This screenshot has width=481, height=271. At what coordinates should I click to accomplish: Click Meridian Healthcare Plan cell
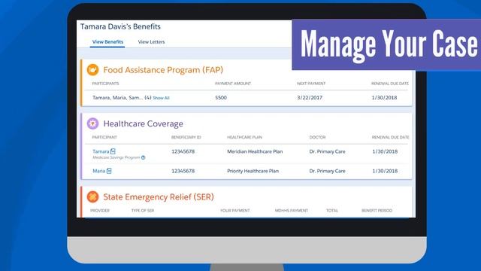coord(255,151)
